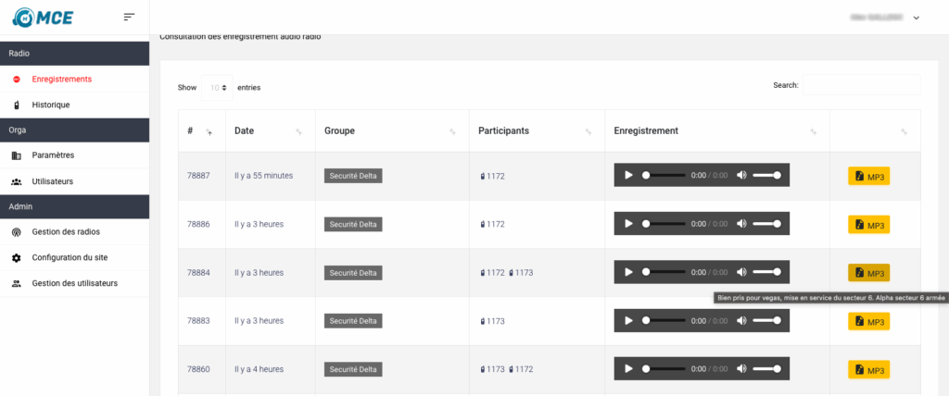949x396 pixels.
Task: Mute the speaker in row 78883
Action: pyautogui.click(x=740, y=320)
